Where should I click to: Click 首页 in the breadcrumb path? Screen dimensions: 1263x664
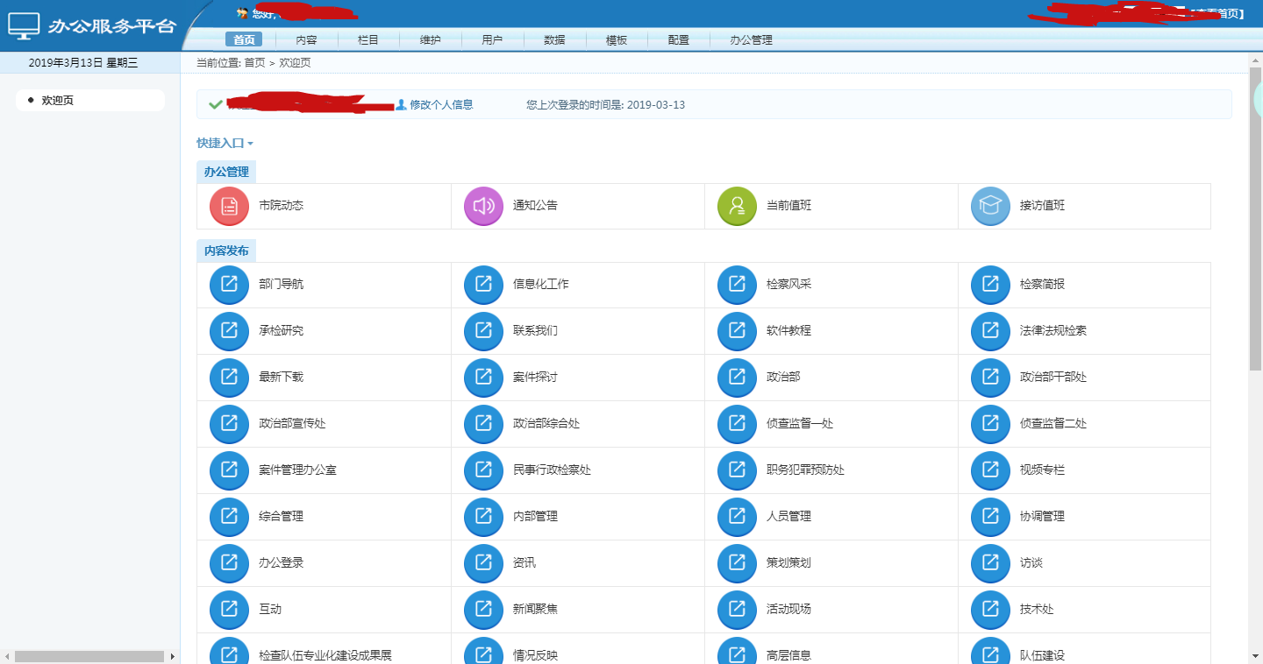[254, 63]
